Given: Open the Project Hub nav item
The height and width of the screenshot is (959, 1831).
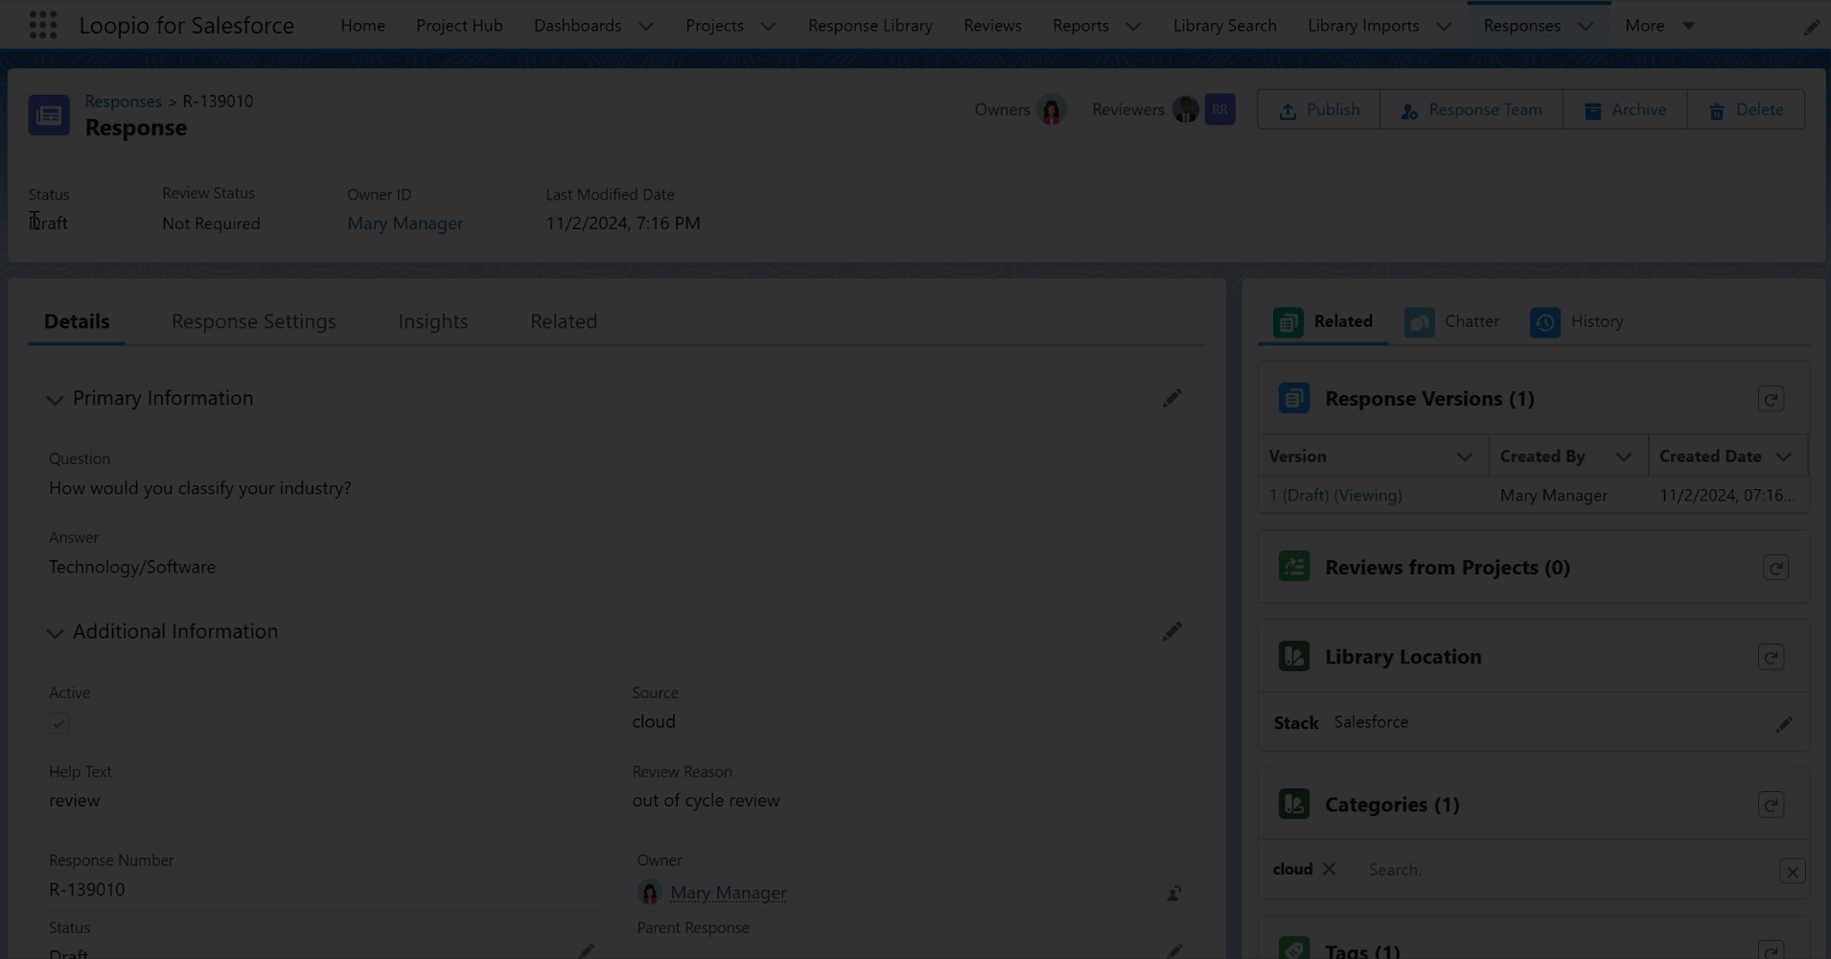Looking at the screenshot, I should pos(459,26).
